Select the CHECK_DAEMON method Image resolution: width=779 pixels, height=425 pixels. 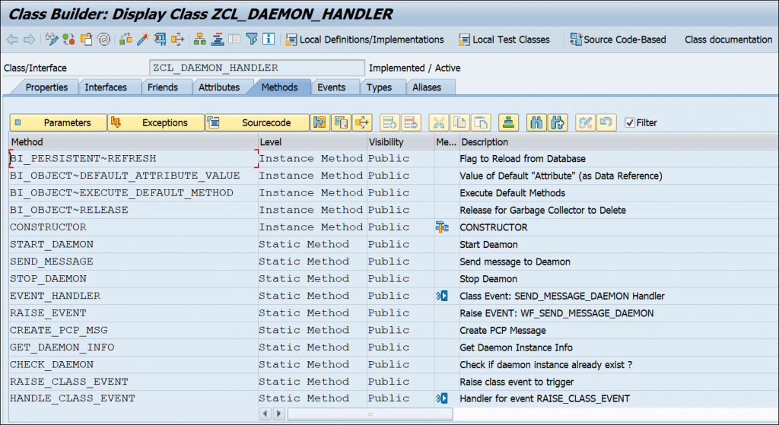(134, 364)
